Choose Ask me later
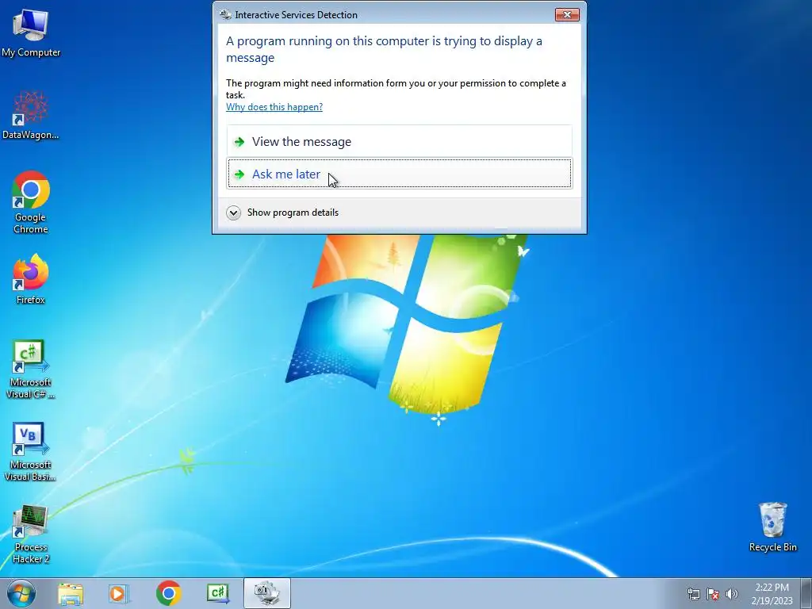This screenshot has width=812, height=609. coord(400,174)
